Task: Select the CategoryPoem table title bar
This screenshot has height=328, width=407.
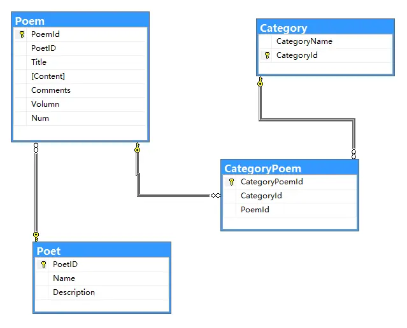Action: point(290,168)
